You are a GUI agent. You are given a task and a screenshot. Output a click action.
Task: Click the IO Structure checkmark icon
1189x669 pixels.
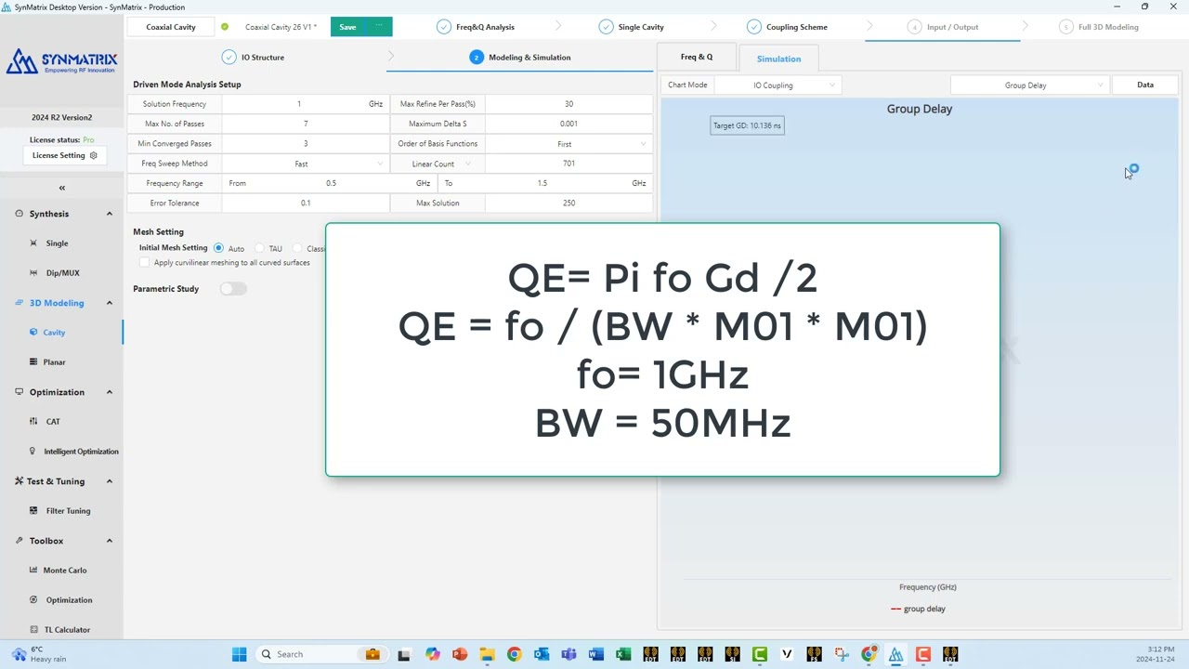pos(229,58)
